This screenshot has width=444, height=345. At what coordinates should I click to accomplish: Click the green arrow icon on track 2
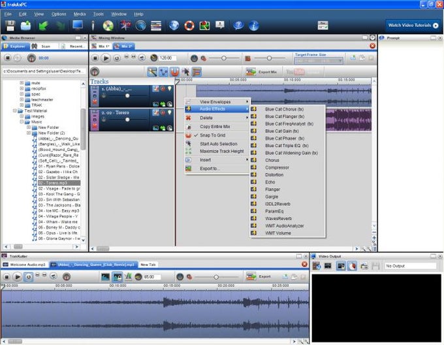click(163, 128)
